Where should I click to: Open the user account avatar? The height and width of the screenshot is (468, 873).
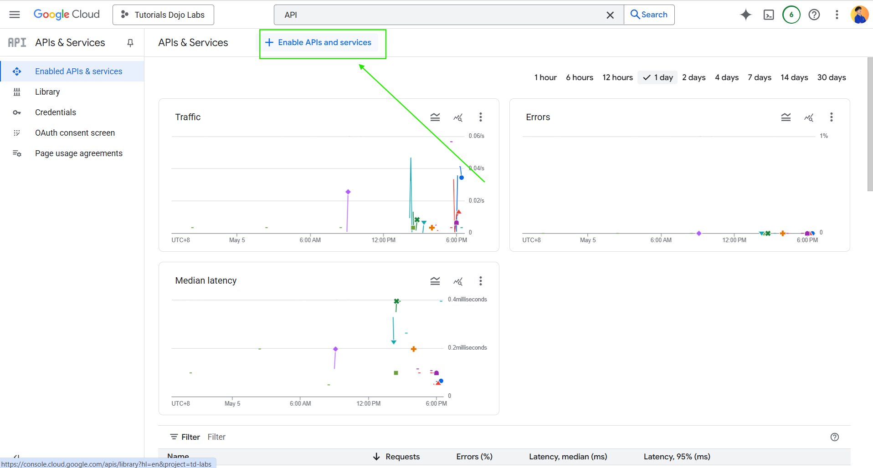[x=859, y=15]
